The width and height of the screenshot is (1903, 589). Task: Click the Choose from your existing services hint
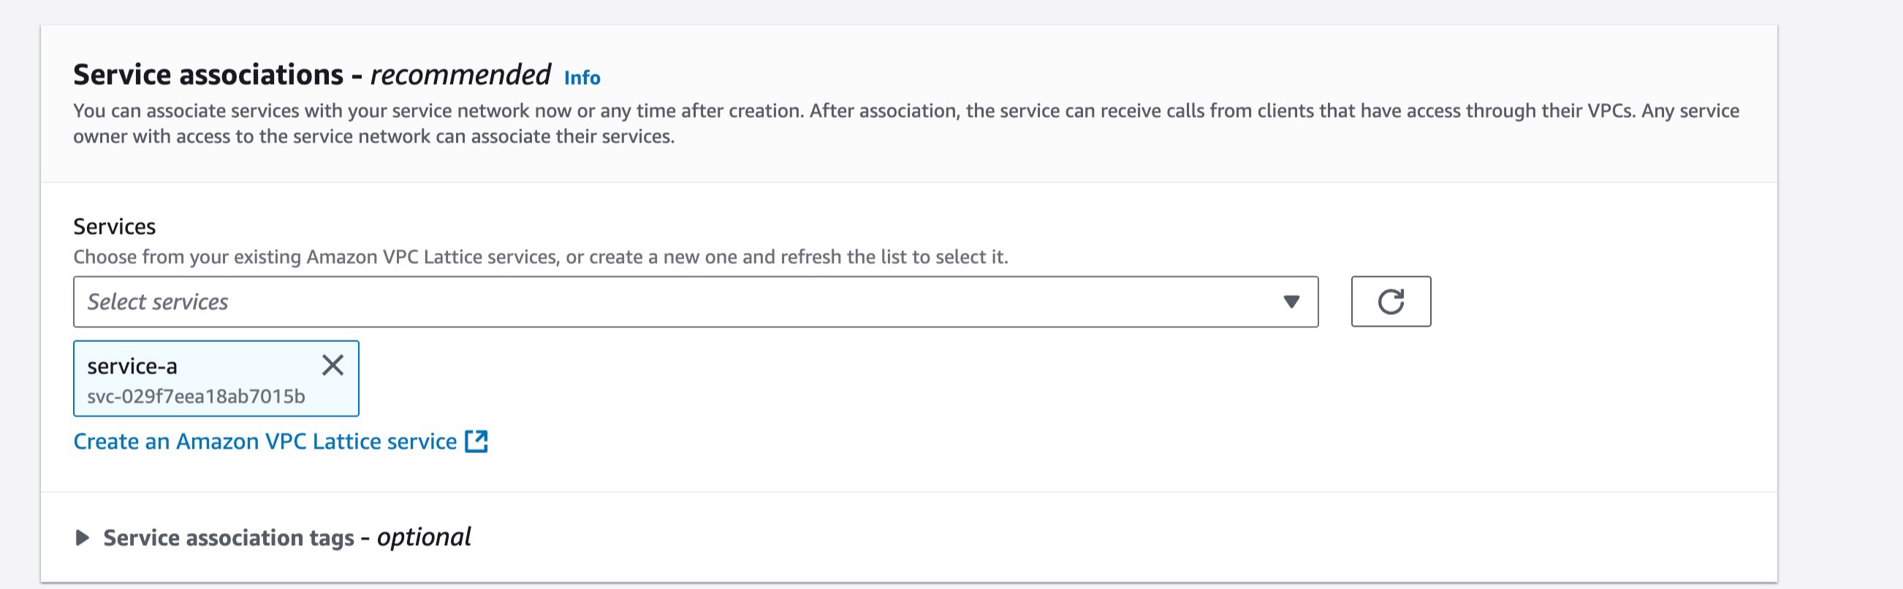540,256
